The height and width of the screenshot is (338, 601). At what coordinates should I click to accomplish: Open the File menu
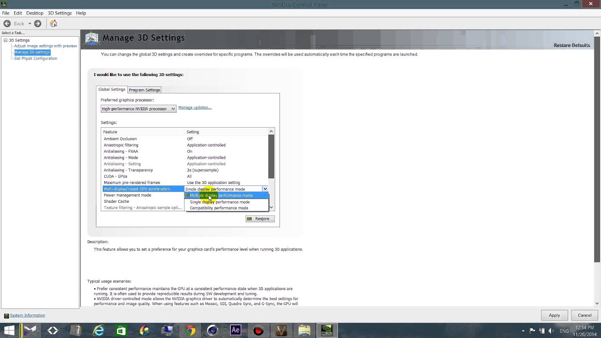click(6, 13)
